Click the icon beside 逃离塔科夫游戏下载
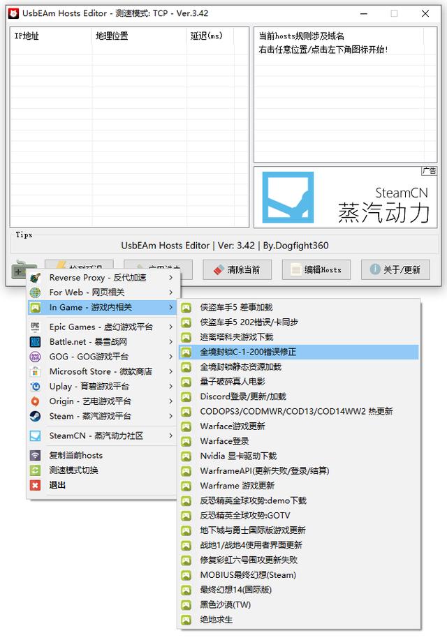 coord(186,337)
